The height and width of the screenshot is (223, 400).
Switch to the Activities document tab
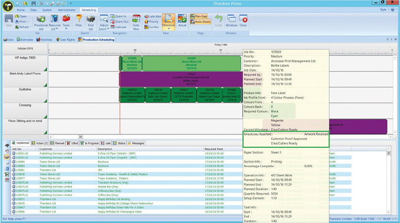point(44,40)
